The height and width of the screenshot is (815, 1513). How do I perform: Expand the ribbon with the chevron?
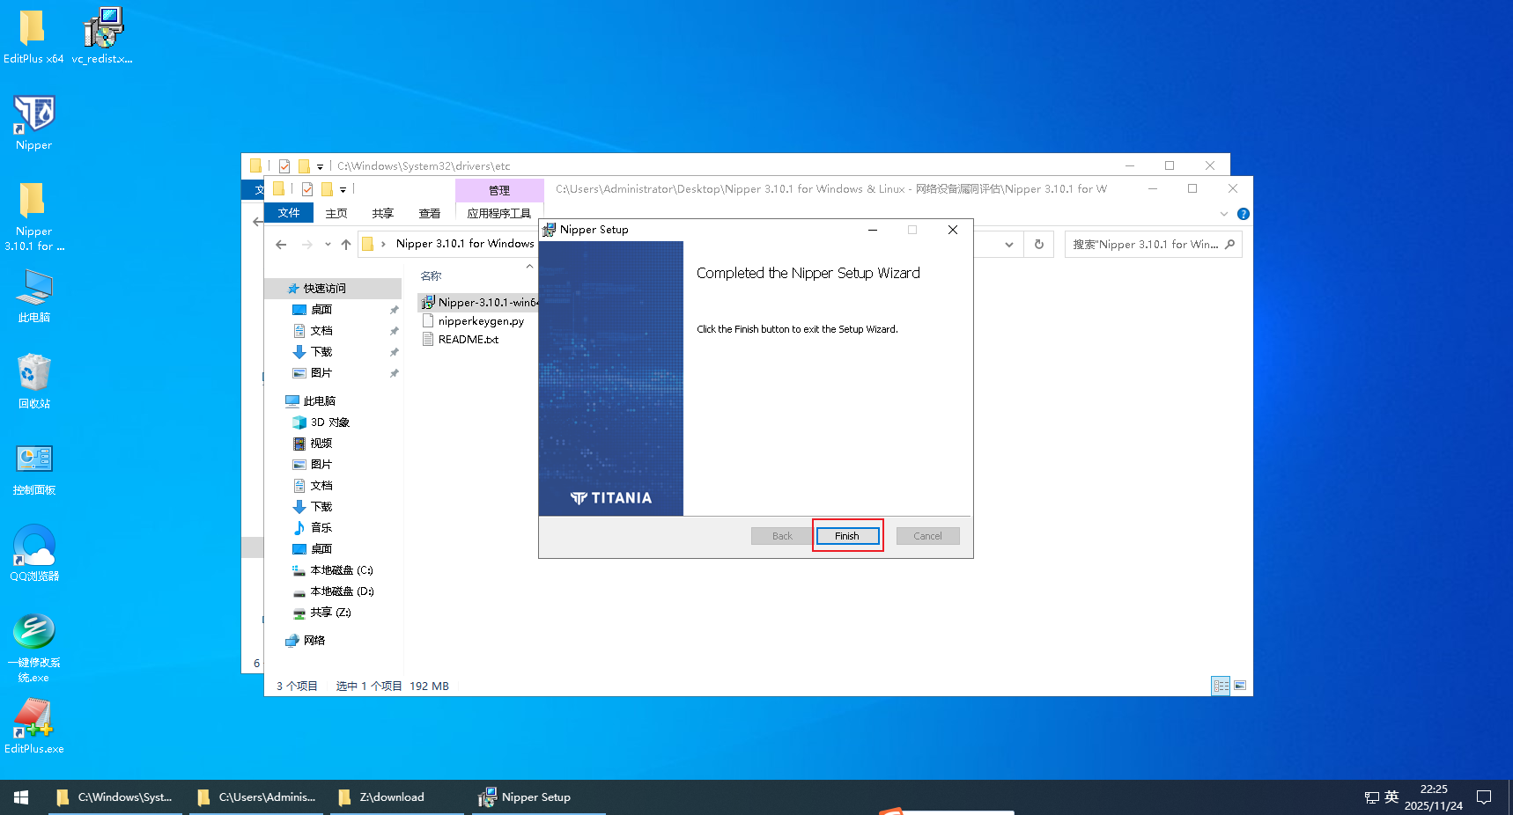click(x=1223, y=214)
